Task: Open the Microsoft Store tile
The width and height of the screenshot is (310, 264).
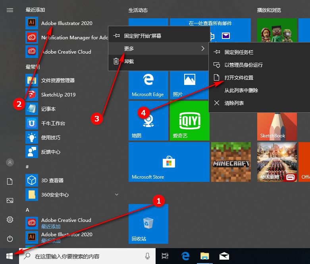Action: 169,162
